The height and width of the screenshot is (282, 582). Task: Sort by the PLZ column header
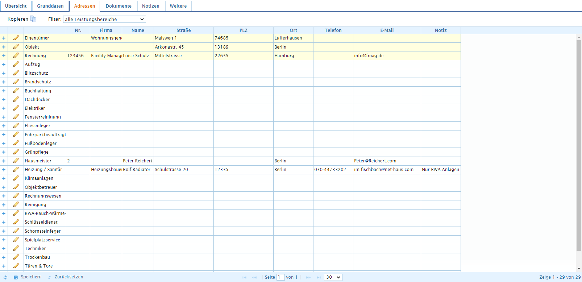coord(244,30)
